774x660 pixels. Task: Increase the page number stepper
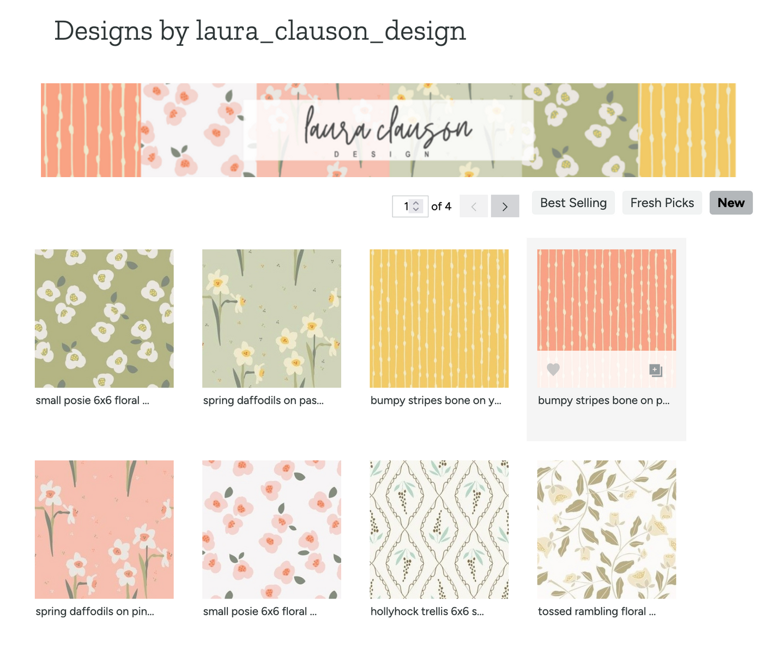coord(416,203)
